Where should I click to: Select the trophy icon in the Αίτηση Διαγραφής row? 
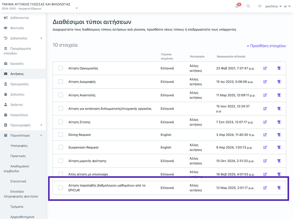[279, 82]
